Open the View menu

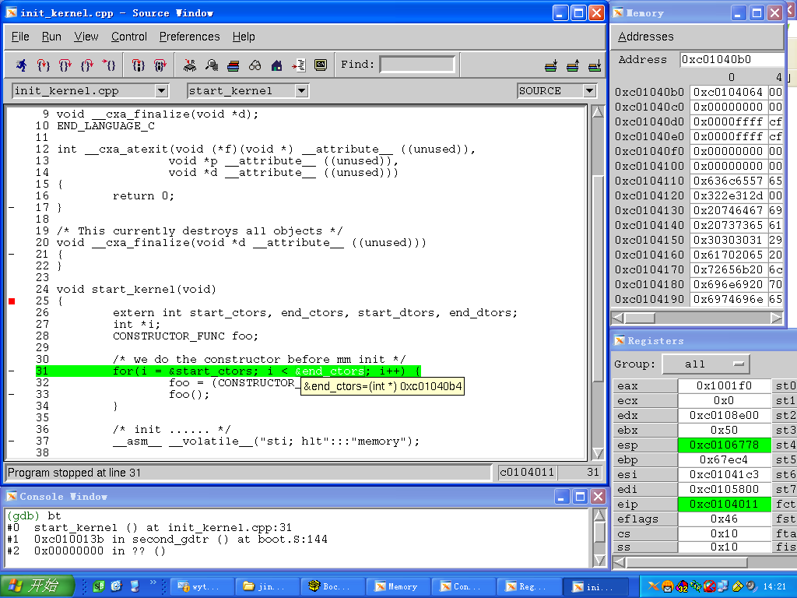[x=86, y=37]
